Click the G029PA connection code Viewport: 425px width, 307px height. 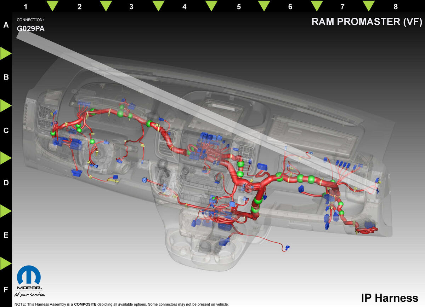(x=31, y=29)
